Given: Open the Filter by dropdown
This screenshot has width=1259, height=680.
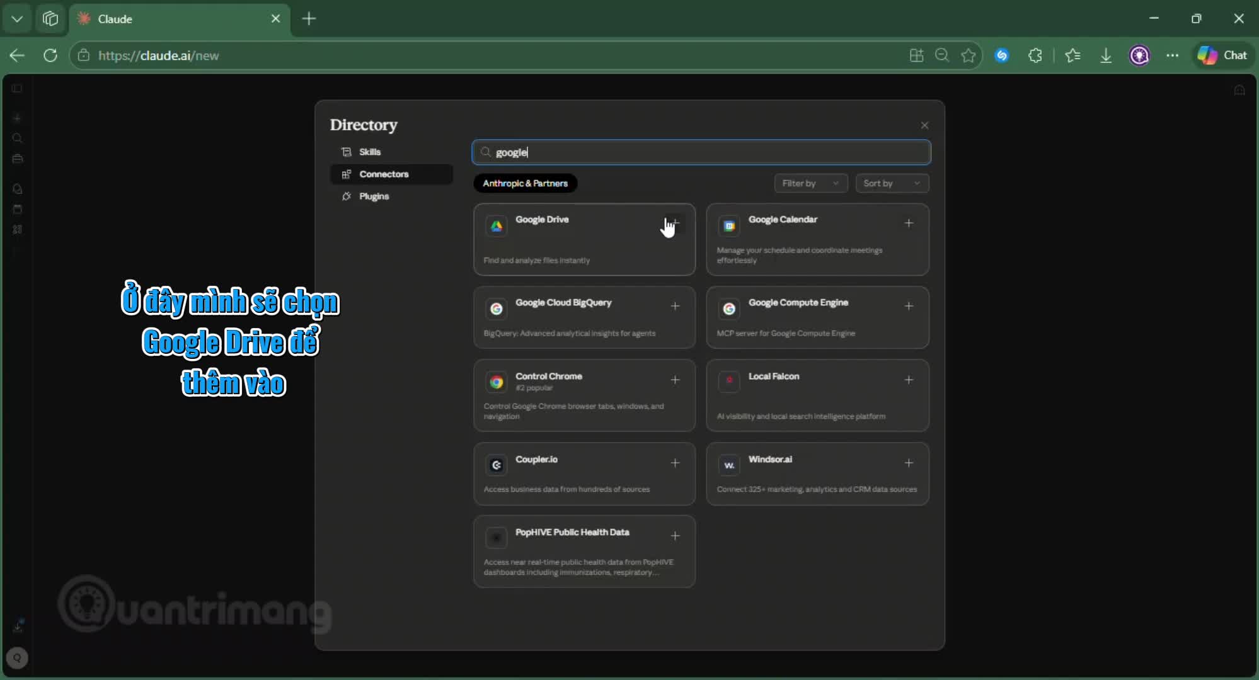Looking at the screenshot, I should (x=810, y=183).
